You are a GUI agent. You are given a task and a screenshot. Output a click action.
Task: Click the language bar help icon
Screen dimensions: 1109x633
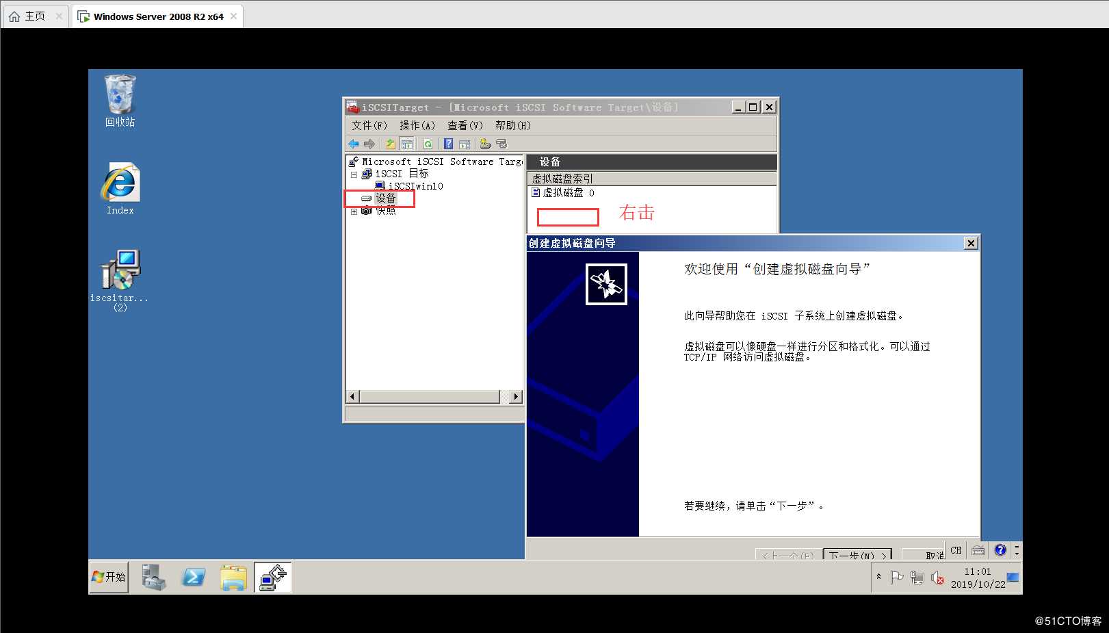pos(1000,550)
